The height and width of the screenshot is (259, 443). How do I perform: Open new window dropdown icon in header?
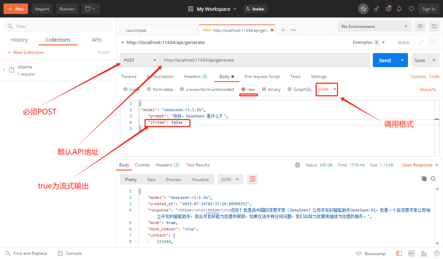91,9
